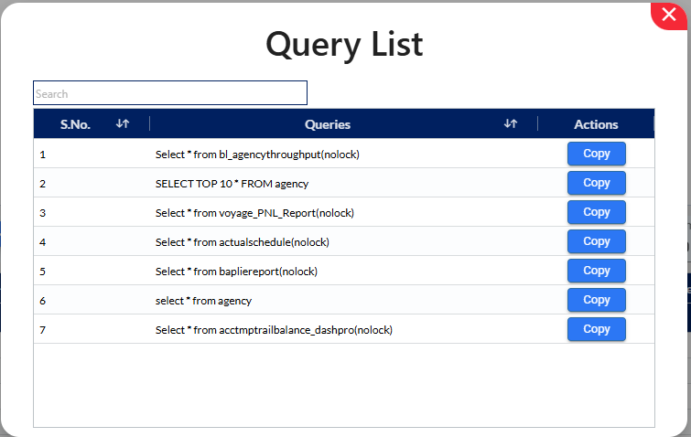The height and width of the screenshot is (437, 691).
Task: Copy the SELECT TOP 10 agency query
Action: pos(596,183)
